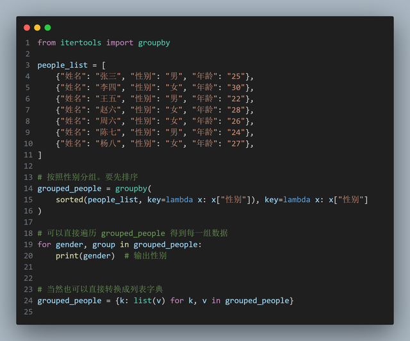This screenshot has height=341, width=410.
Task: Click the first "lambda" on line 15
Action: pos(179,200)
